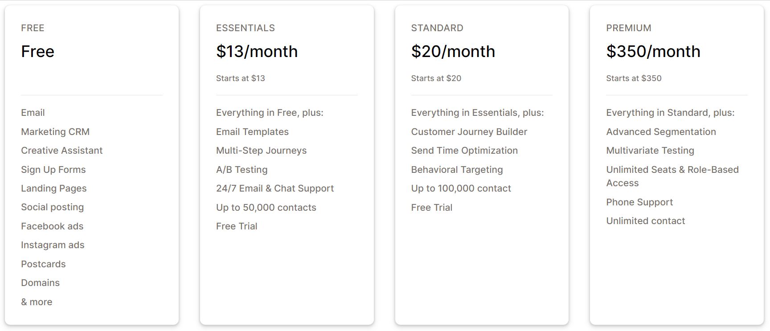
Task: Click the "Starts at $350" subtitle
Action: [633, 78]
